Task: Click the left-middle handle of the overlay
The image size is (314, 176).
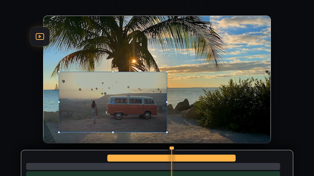Action: coord(59,102)
